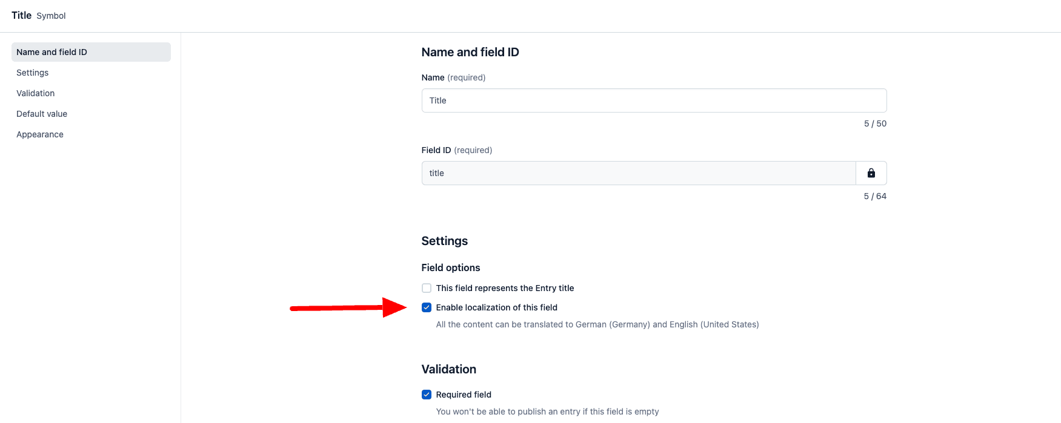Untick the Enable localization checkbox
The width and height of the screenshot is (1061, 423).
[x=427, y=307]
